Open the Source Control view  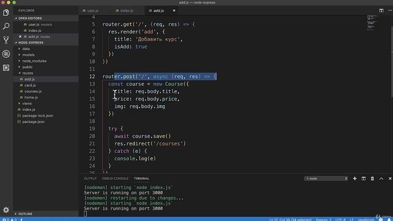pyautogui.click(x=6, y=39)
